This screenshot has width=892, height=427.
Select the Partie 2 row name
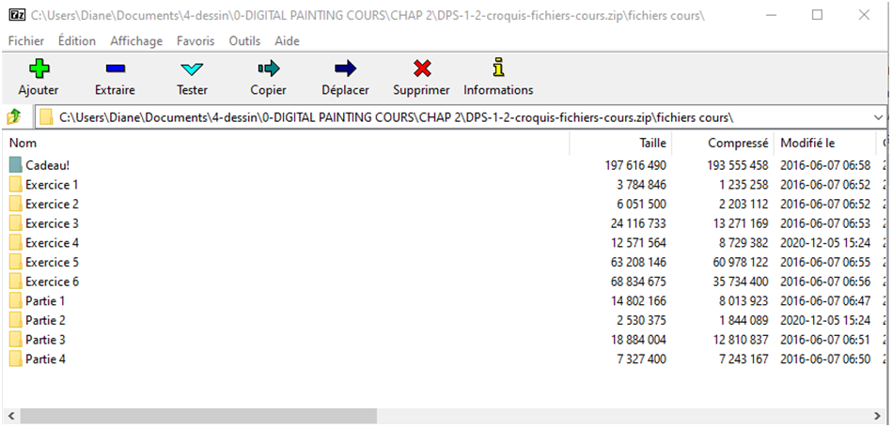[45, 320]
